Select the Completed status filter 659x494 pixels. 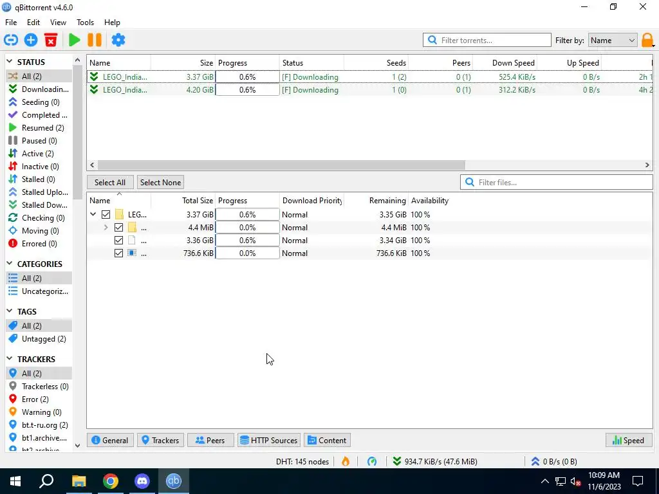pos(38,115)
